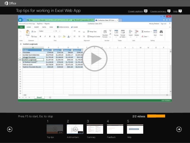Image resolution: width=190 pixels, height=143 pixels.
Task: Click the SHARE button in ribbon
Action: pos(74,27)
